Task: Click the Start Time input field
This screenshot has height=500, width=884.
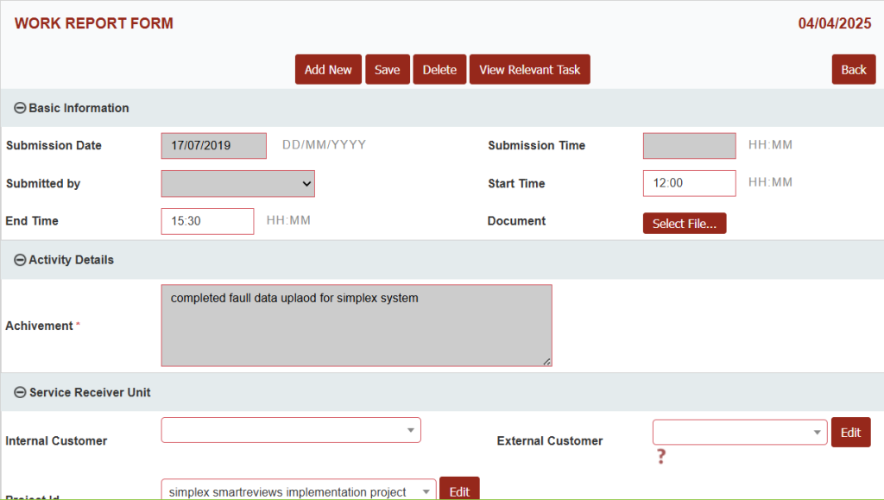Action: tap(689, 183)
